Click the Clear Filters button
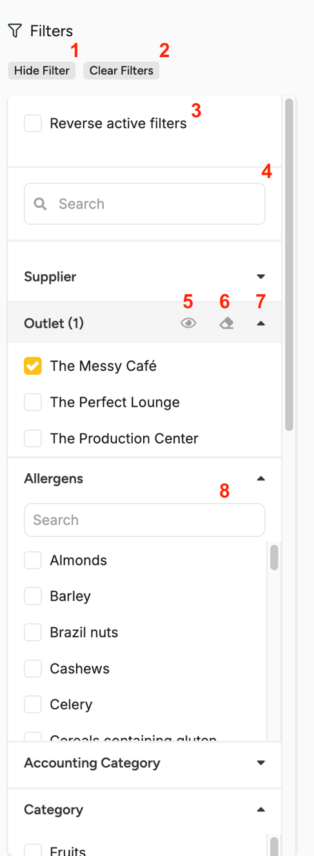This screenshot has width=314, height=856. click(121, 70)
